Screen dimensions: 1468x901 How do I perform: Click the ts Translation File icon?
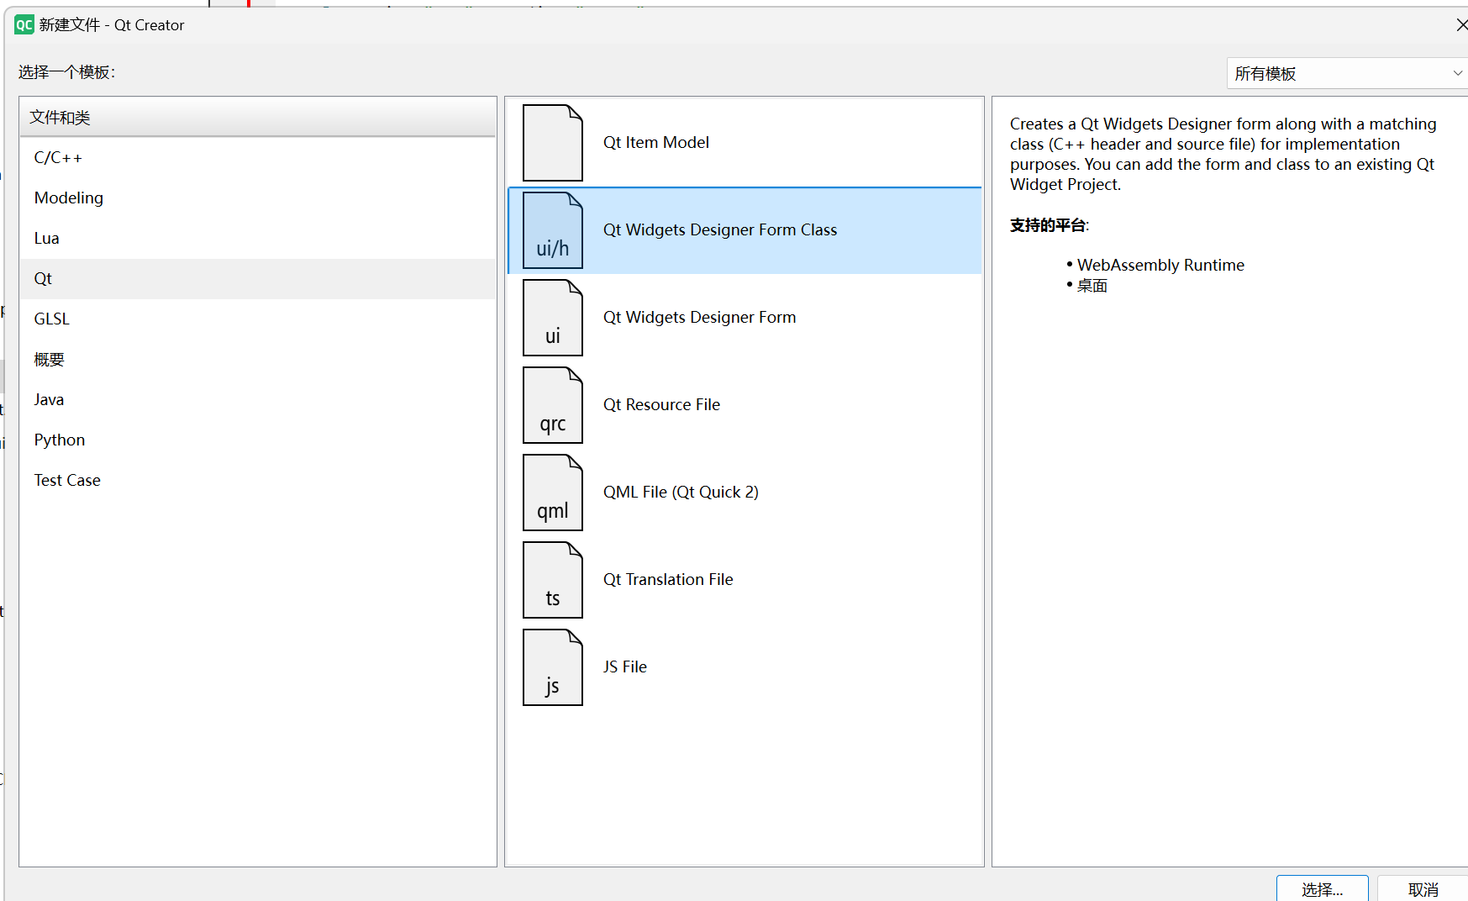point(552,580)
